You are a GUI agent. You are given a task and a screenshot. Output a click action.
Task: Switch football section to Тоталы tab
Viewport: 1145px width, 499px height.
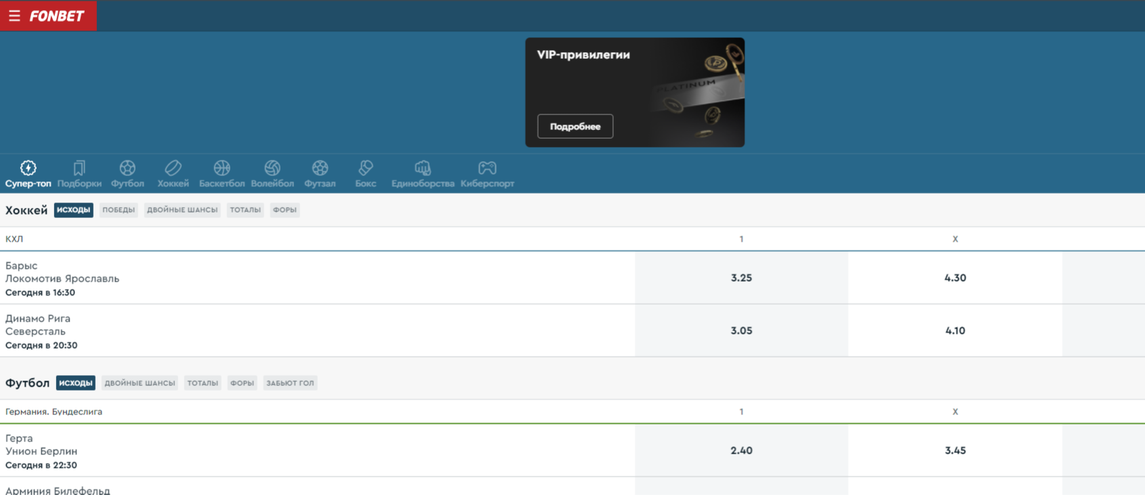click(x=203, y=383)
